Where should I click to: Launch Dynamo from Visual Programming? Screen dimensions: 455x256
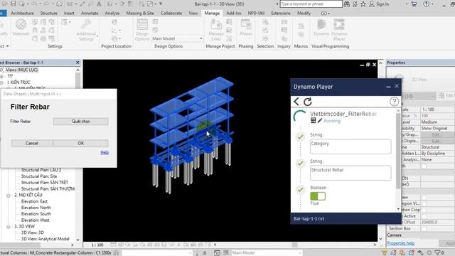[321, 28]
